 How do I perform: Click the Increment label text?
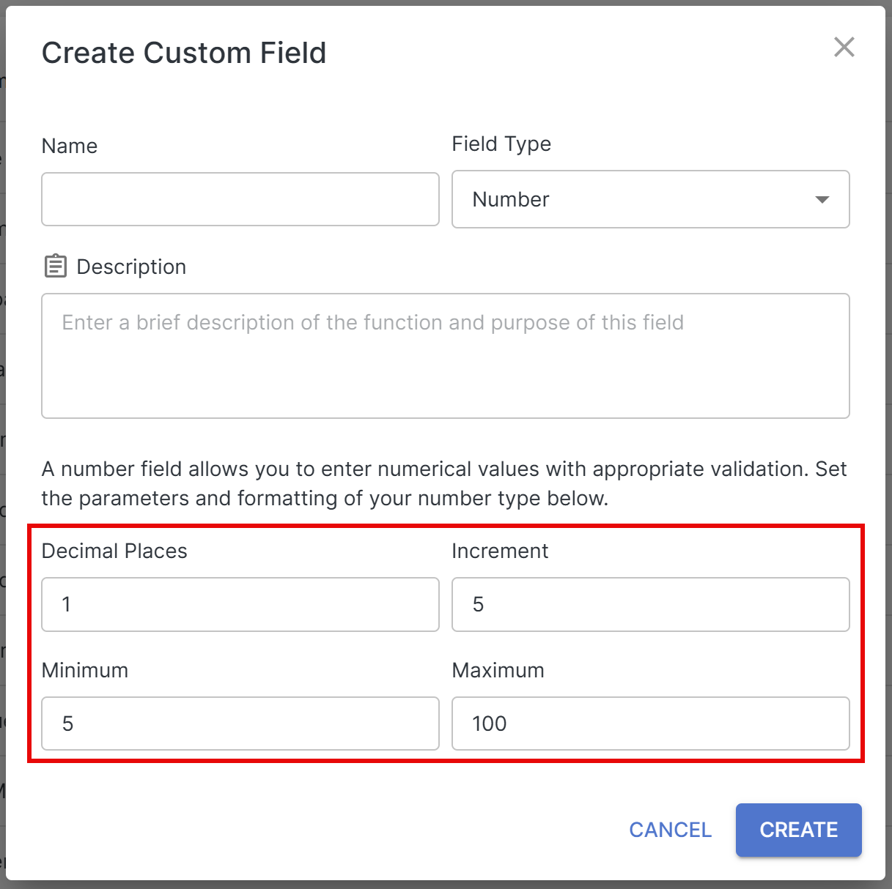click(x=501, y=551)
